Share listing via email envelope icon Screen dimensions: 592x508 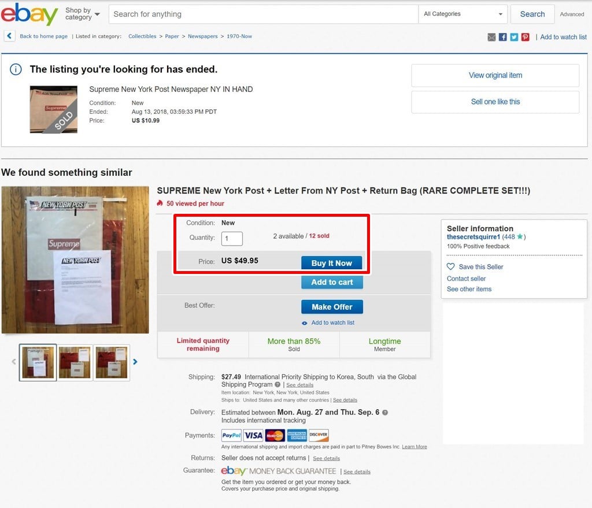coord(491,37)
